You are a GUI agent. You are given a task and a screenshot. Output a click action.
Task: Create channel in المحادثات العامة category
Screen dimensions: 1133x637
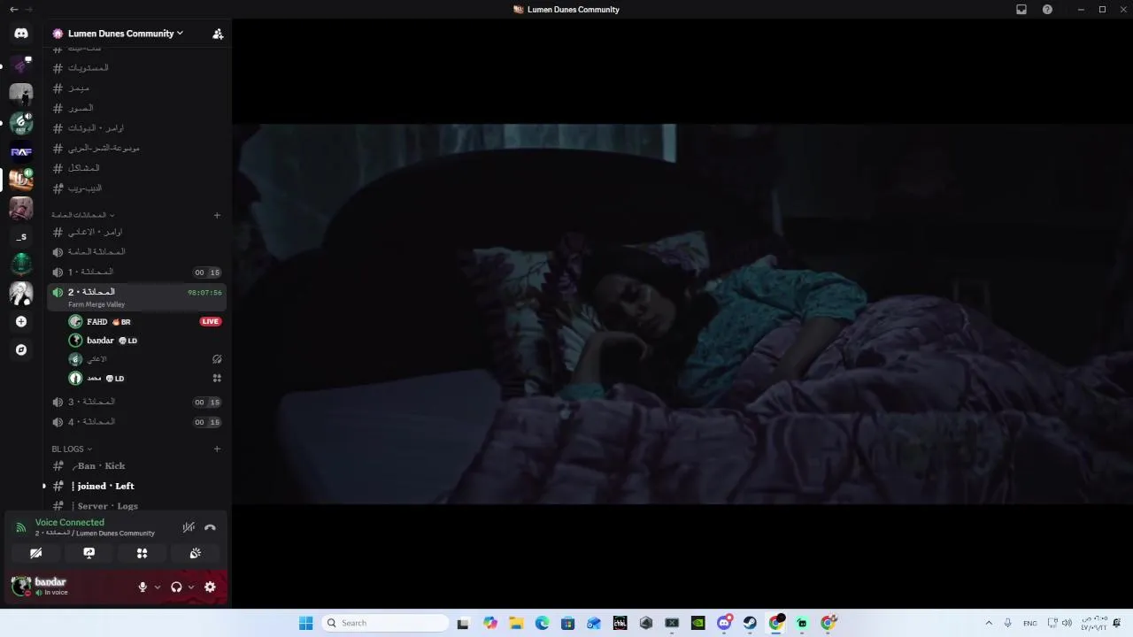217,215
